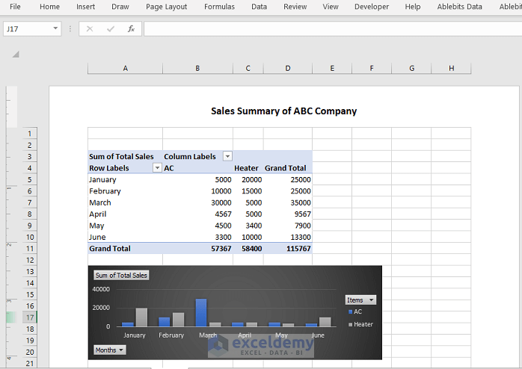The width and height of the screenshot is (522, 369).
Task: Click the page header 'Sales Summary of ABC Company'
Action: point(284,111)
